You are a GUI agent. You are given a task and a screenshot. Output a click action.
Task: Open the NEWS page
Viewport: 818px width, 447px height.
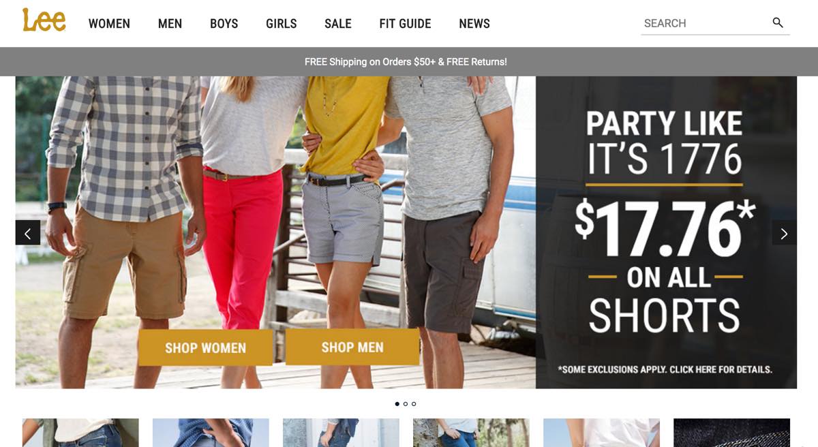(x=474, y=24)
